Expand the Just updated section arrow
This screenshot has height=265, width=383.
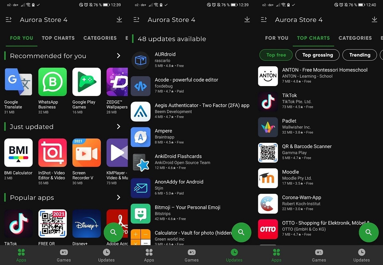[118, 127]
